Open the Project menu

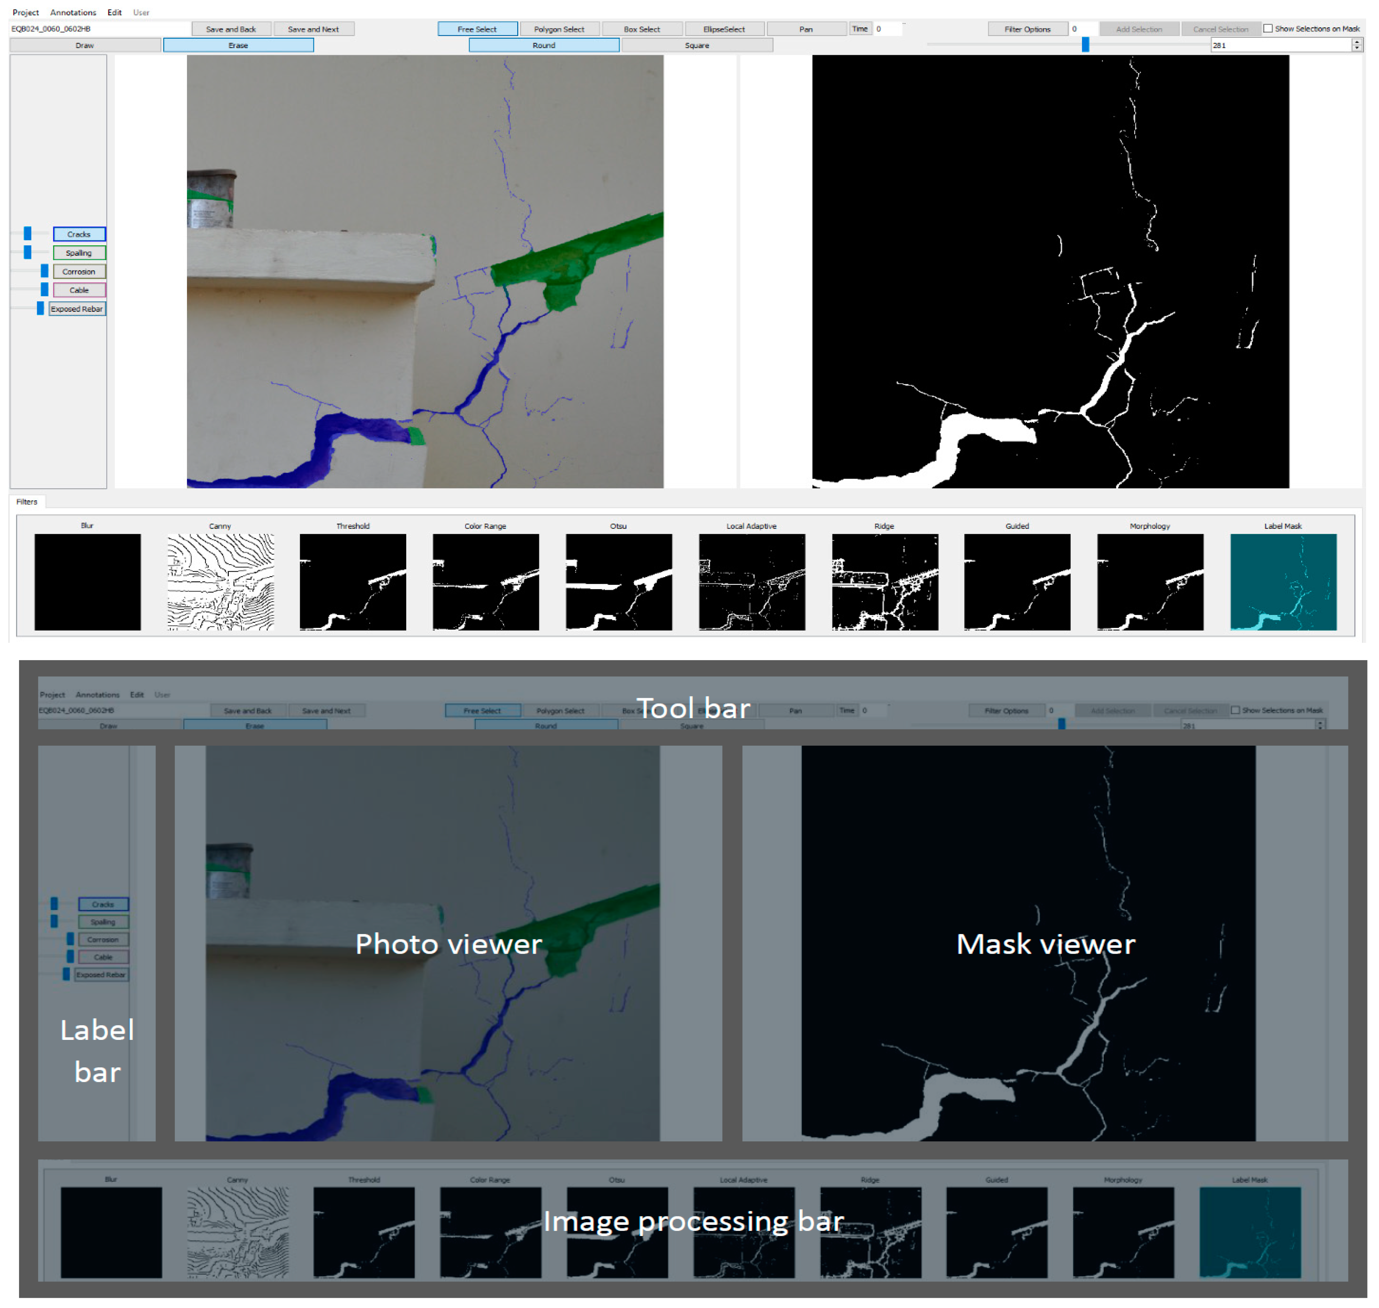pos(26,13)
